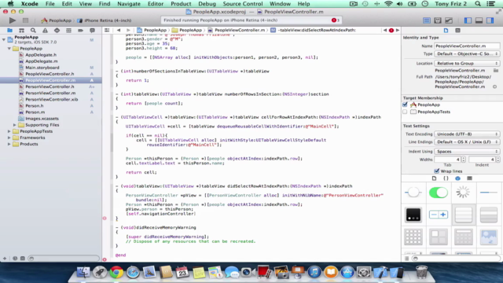Click the Tab width field

click(447, 159)
